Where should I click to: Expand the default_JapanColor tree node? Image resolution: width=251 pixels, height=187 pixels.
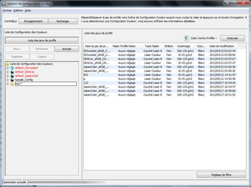[x=7, y=76]
